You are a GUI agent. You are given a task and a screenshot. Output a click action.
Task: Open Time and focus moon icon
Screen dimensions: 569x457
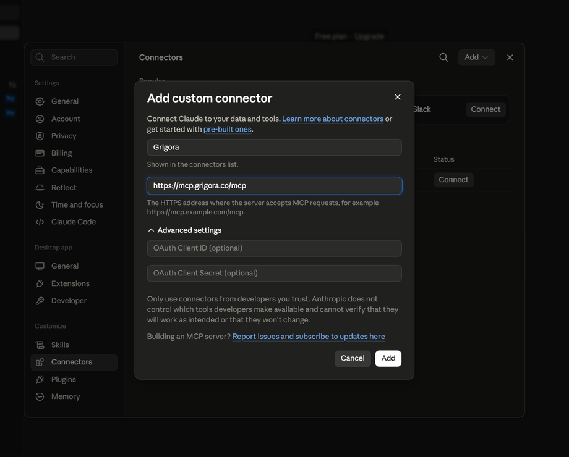click(x=40, y=205)
